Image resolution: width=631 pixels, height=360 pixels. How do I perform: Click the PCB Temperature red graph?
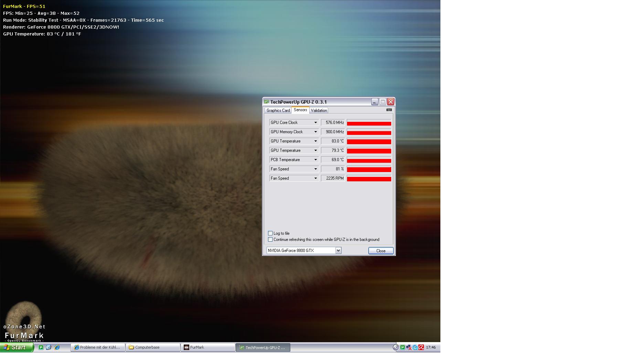[369, 160]
